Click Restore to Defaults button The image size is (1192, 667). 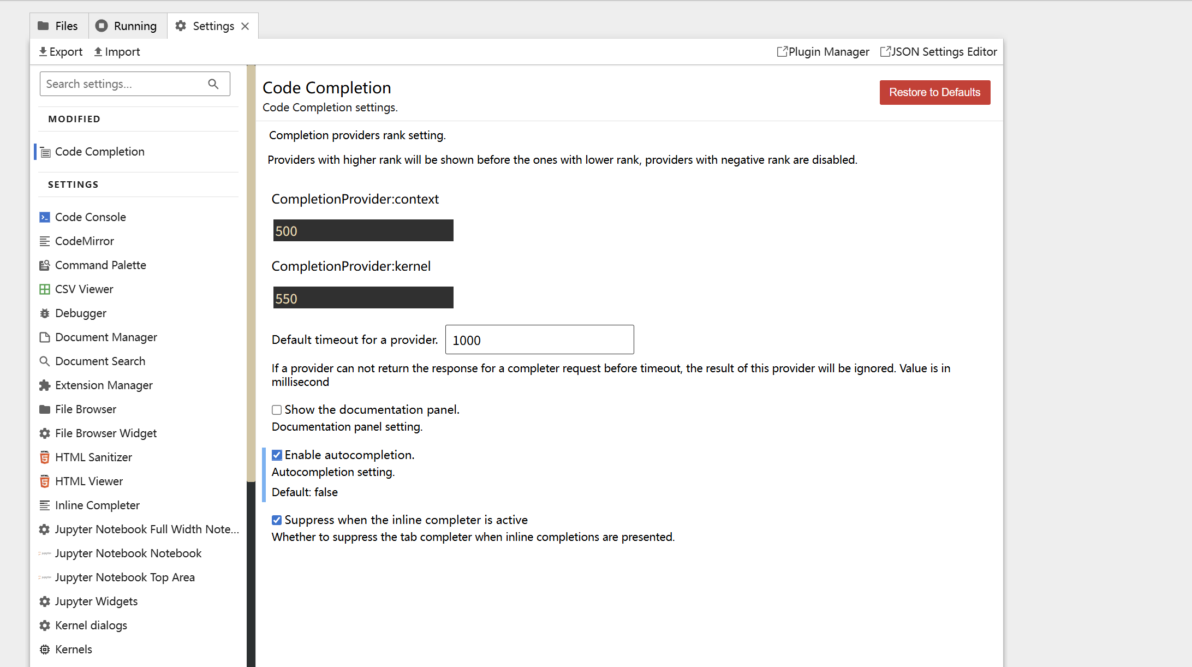(x=935, y=92)
